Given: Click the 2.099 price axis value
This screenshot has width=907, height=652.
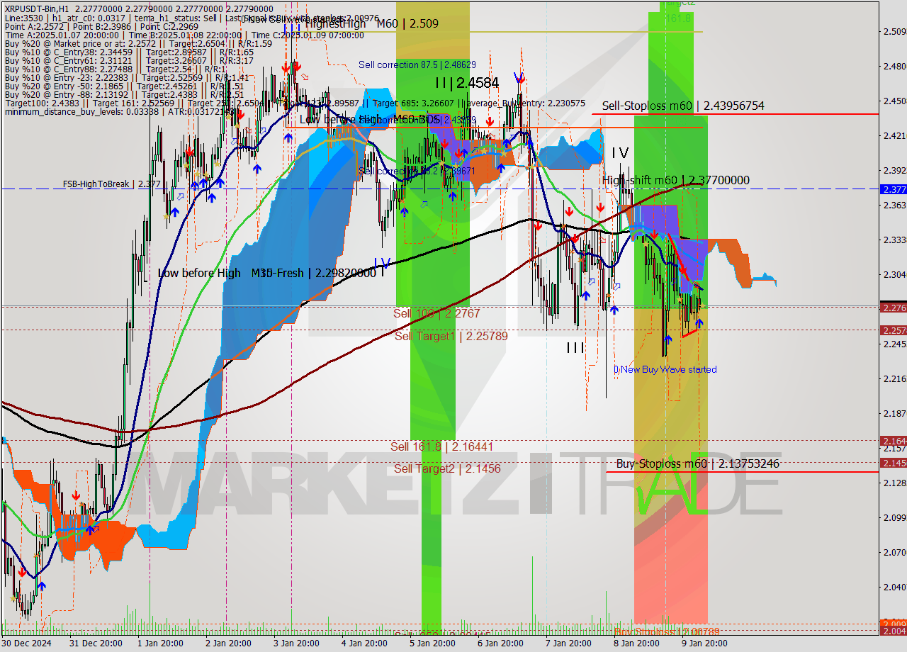Looking at the screenshot, I should coord(894,518).
